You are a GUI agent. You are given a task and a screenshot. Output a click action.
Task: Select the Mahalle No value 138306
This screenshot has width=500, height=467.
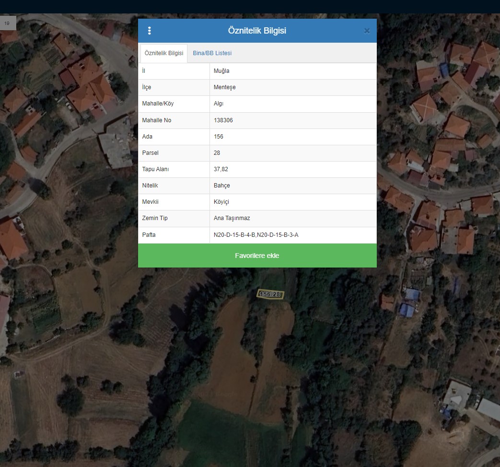(x=223, y=120)
